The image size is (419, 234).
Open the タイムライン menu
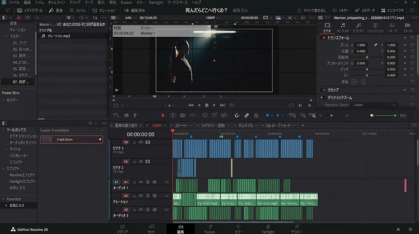tap(56, 2)
